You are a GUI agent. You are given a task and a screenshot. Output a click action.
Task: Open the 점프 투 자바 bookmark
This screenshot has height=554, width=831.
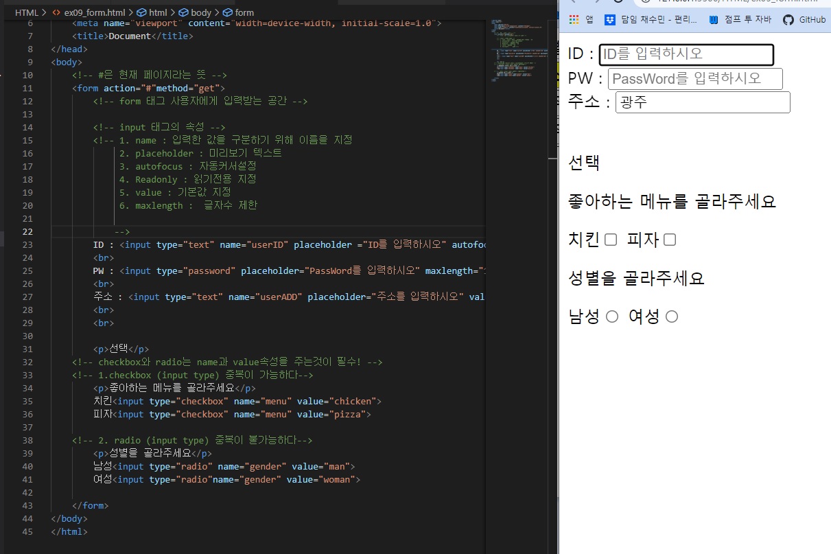pyautogui.click(x=740, y=19)
